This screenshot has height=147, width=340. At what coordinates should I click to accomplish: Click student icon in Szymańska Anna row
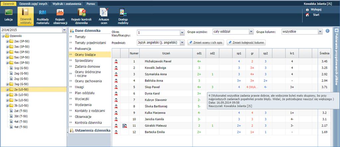tap(116, 74)
